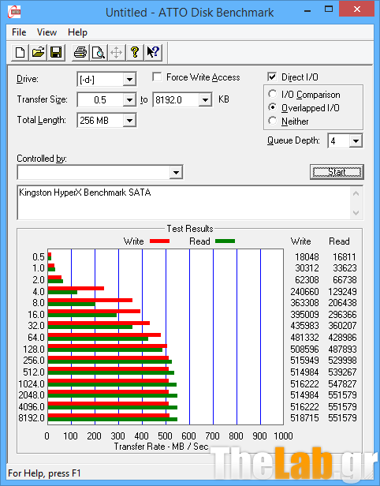
Task: Click write value 435983
Action: pyautogui.click(x=304, y=325)
